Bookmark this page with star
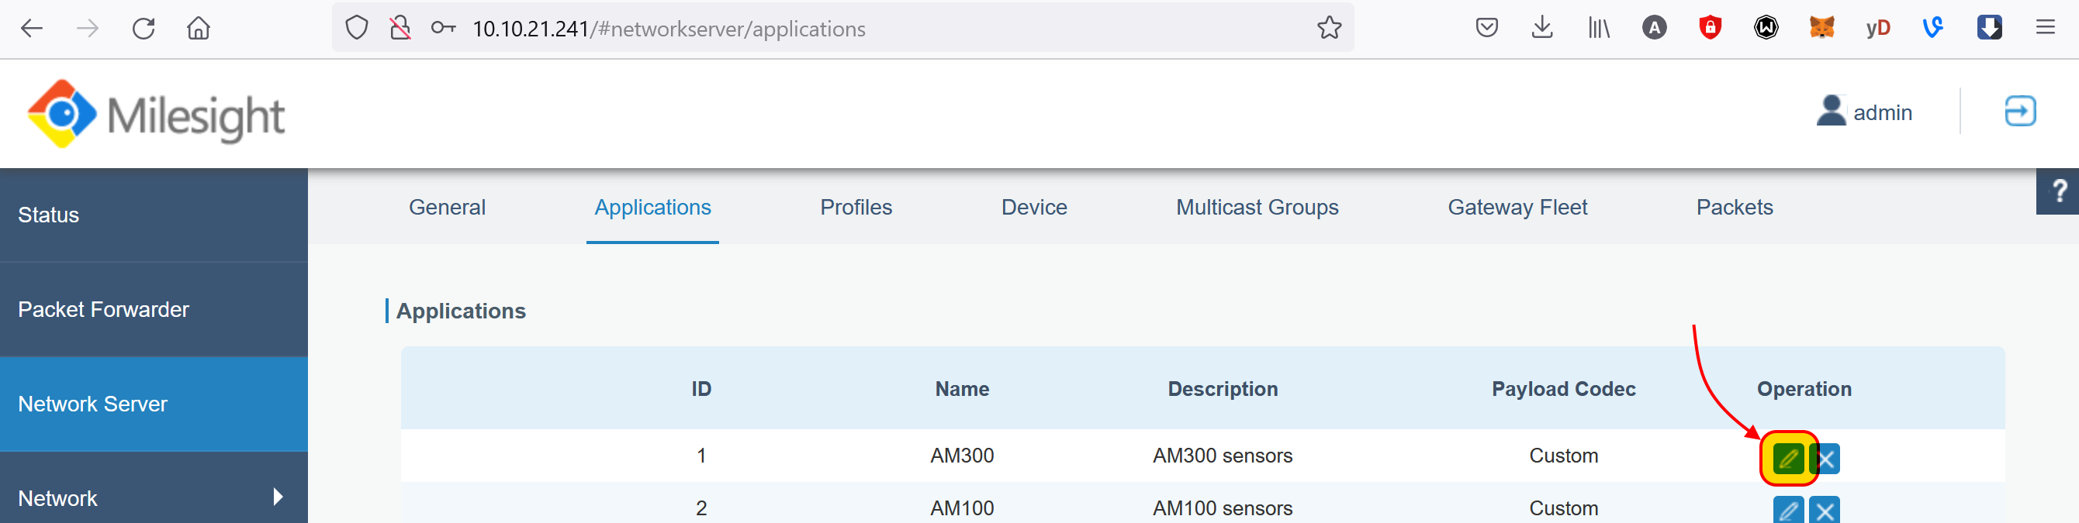The image size is (2079, 523). pyautogui.click(x=1329, y=29)
